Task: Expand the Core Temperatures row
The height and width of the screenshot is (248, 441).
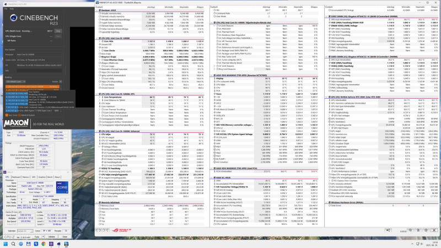Action: [x=100, y=97]
